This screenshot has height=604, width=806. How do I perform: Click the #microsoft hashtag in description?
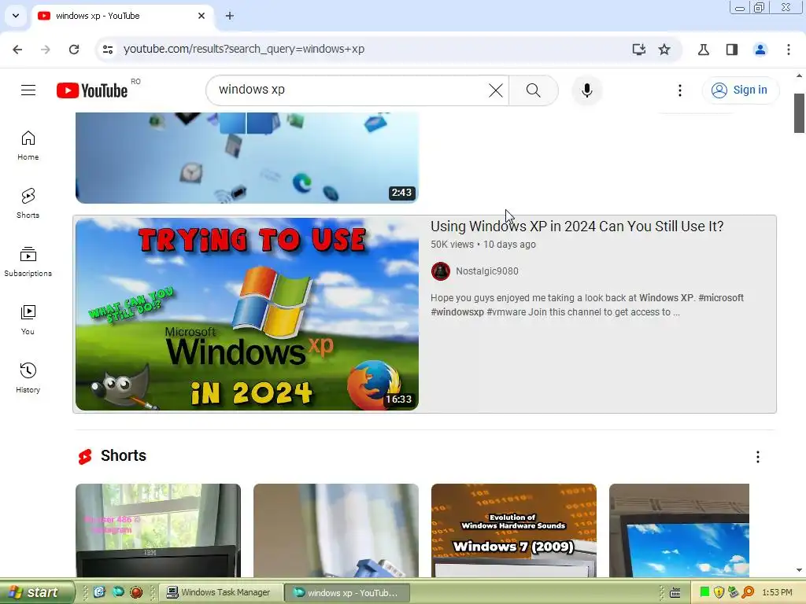point(721,298)
